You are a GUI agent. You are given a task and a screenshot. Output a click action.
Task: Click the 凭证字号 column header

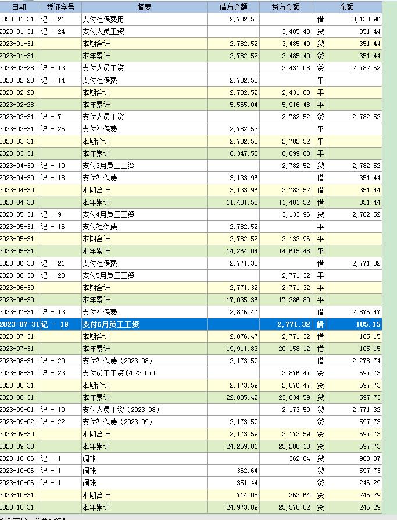[60, 7]
